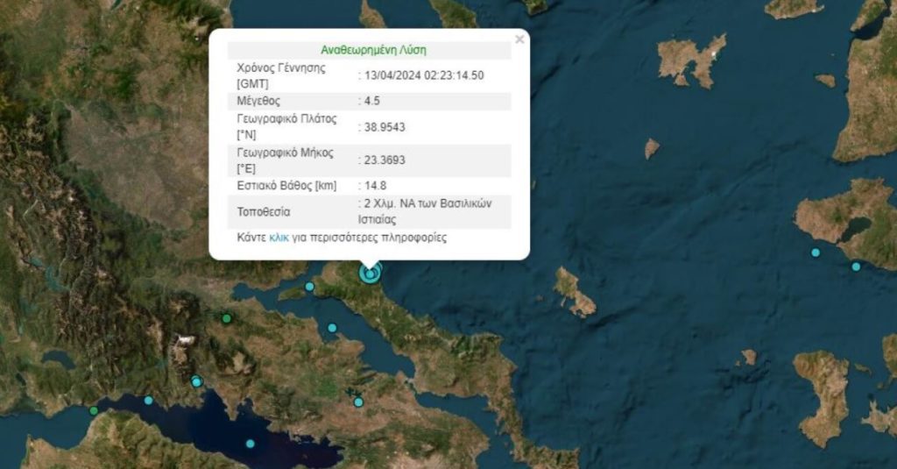The image size is (897, 469).
Task: Click the focal depth value 14.8
Action: (x=375, y=186)
